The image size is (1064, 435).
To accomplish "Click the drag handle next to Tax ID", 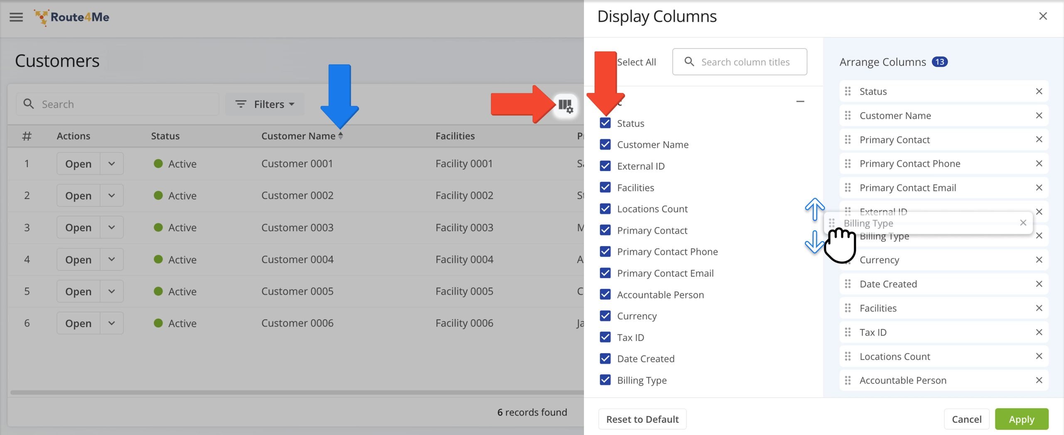I will [x=848, y=332].
